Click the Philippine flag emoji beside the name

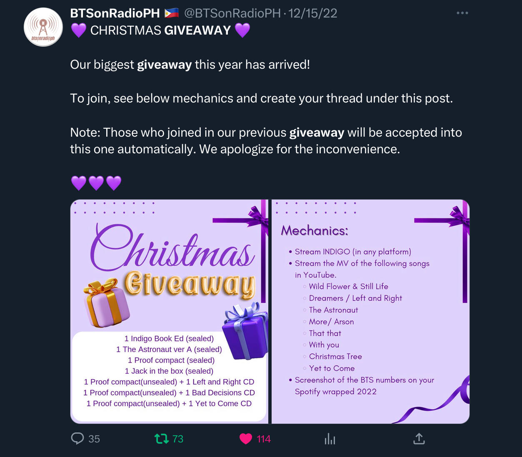coord(171,13)
